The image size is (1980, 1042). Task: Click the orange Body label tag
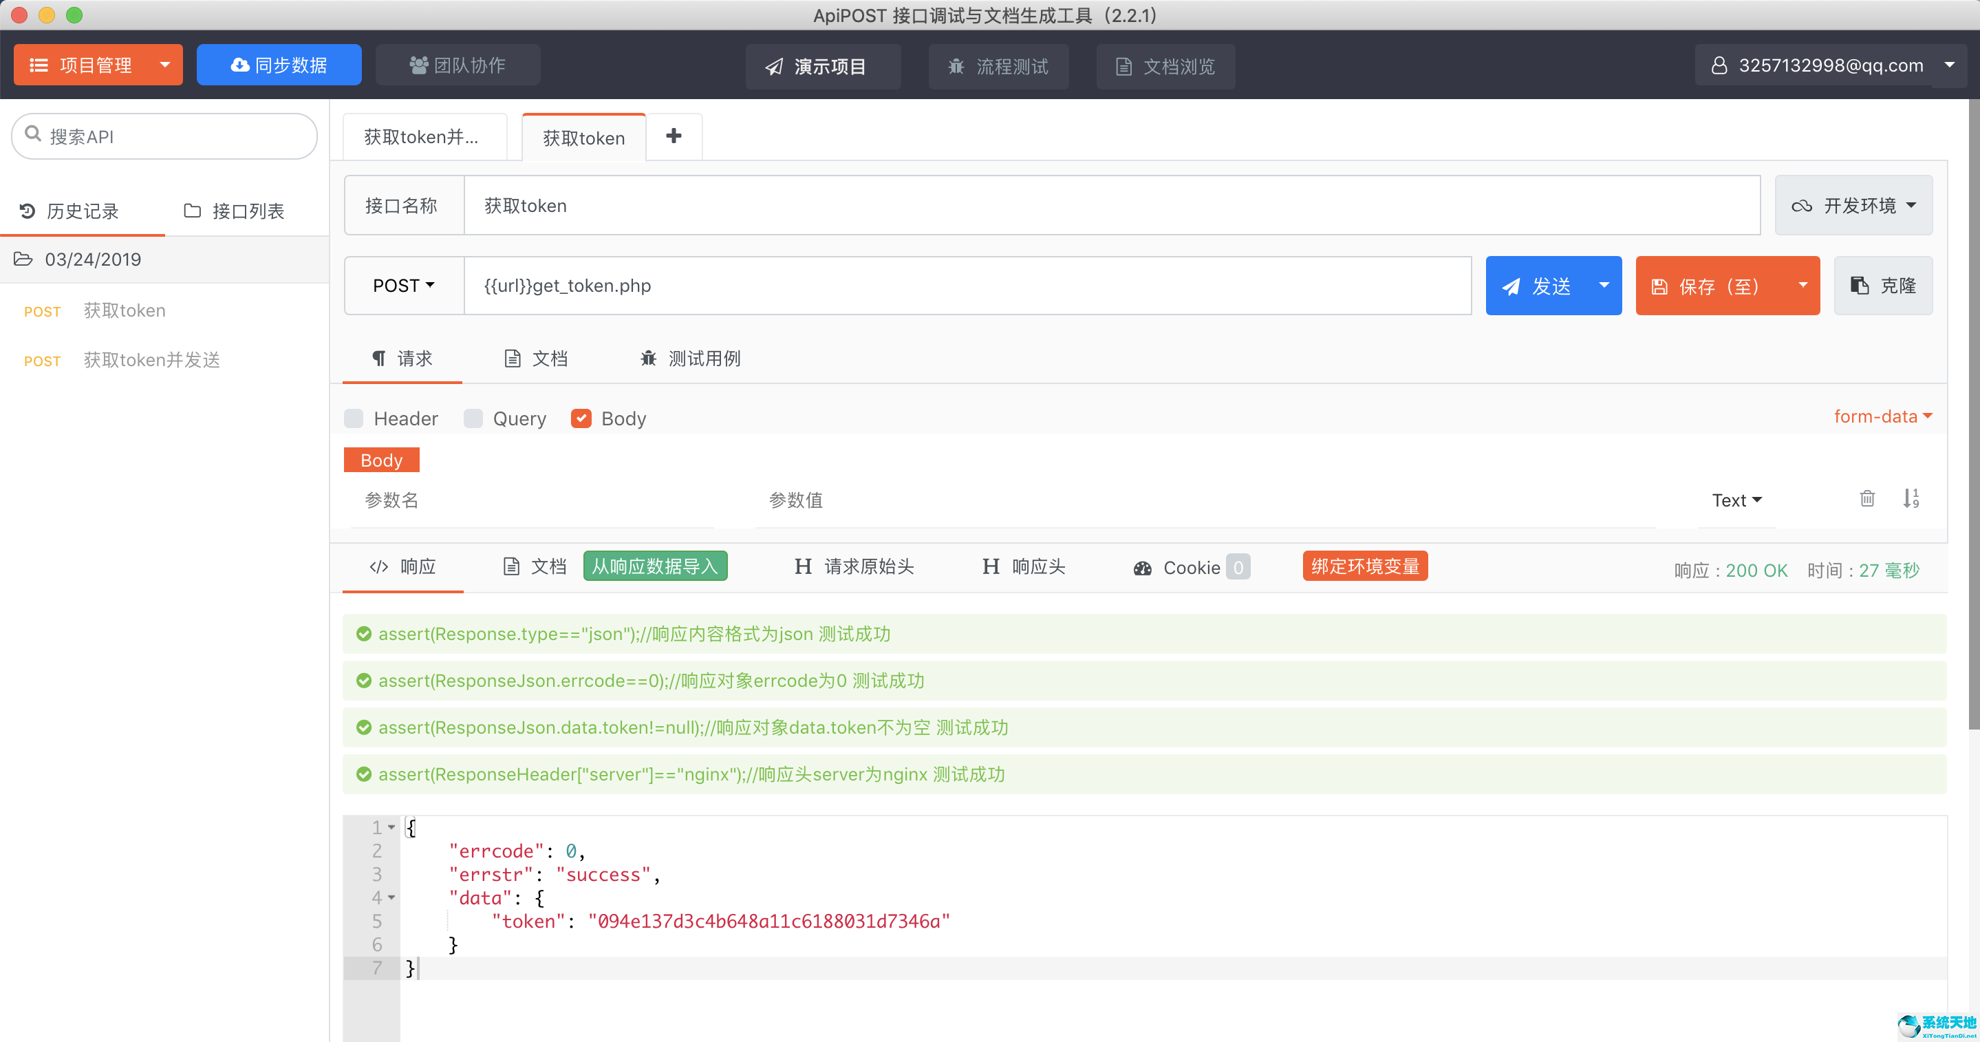(x=381, y=460)
